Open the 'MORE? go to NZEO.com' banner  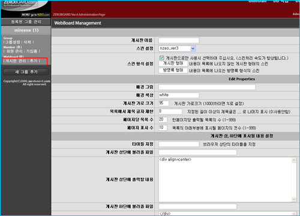(35, 15)
